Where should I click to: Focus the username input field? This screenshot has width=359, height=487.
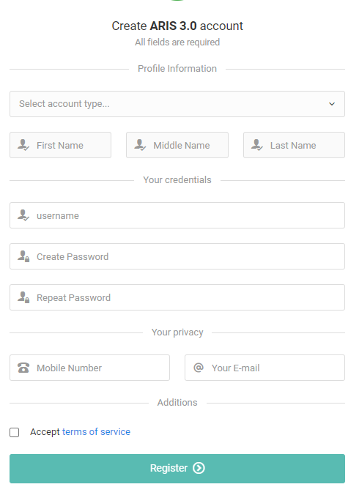coord(177,215)
